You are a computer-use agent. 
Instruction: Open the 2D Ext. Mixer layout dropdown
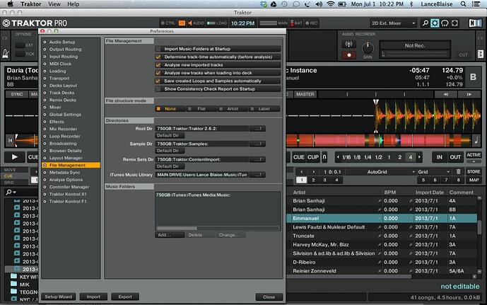point(393,23)
